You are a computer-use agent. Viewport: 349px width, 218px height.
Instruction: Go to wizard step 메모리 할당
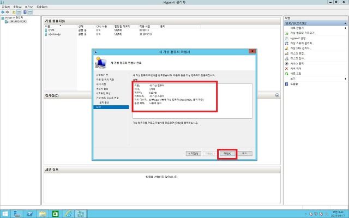pyautogui.click(x=102, y=89)
